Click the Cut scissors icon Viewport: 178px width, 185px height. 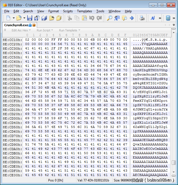point(70,18)
